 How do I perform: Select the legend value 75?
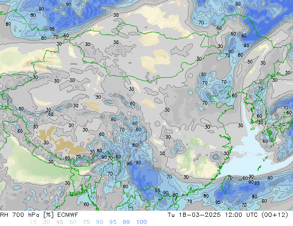(86, 222)
